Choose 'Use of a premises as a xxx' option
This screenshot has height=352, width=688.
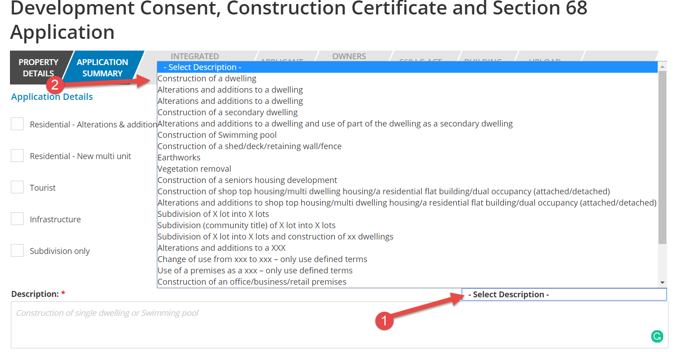click(x=408, y=271)
